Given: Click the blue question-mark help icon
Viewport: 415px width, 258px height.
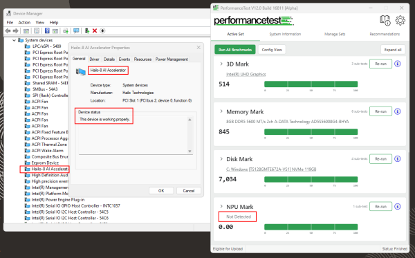Looking at the screenshot, I should click(47, 30).
